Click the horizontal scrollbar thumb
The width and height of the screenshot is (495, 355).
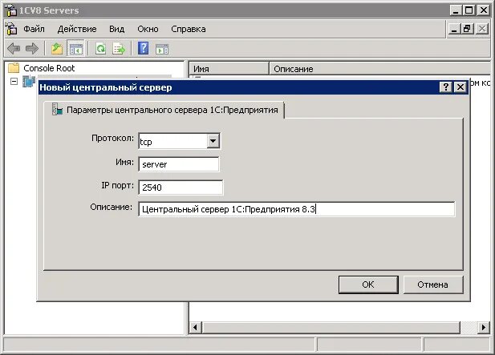click(x=331, y=327)
